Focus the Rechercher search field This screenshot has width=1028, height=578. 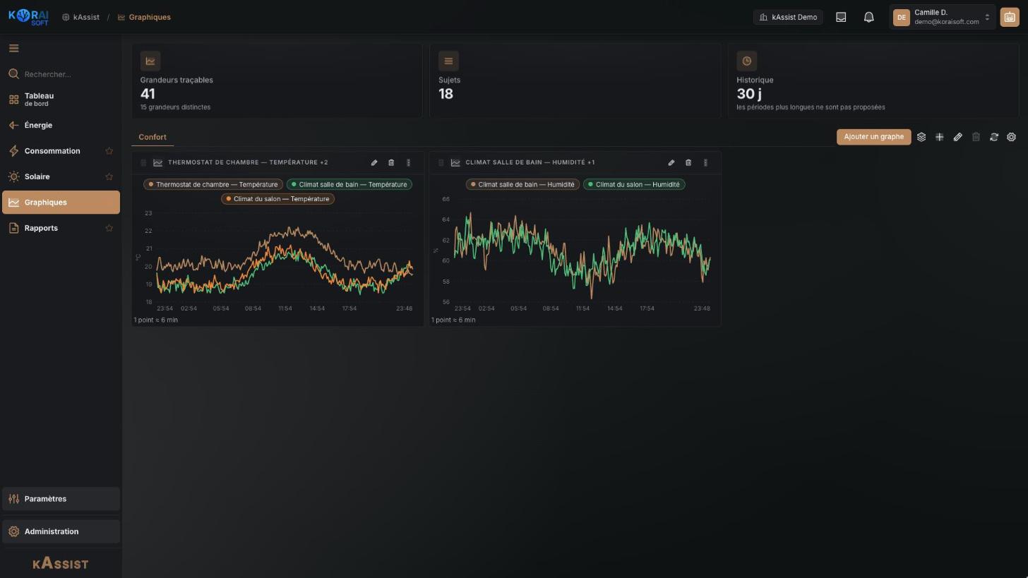click(61, 74)
